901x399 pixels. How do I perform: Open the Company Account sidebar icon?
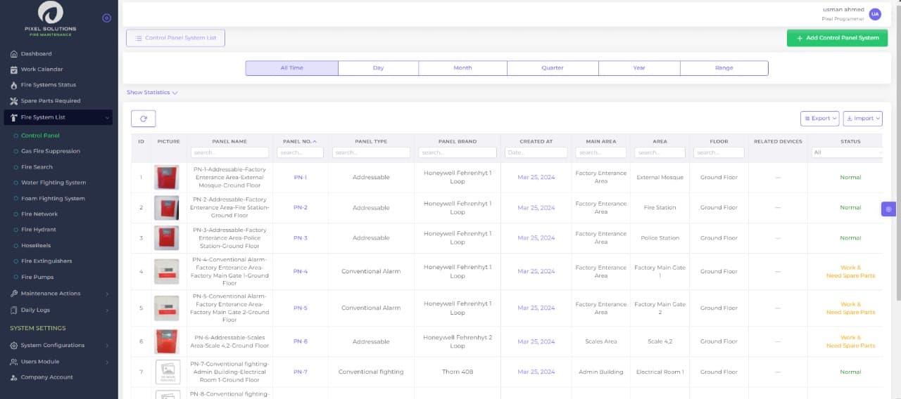tap(14, 377)
